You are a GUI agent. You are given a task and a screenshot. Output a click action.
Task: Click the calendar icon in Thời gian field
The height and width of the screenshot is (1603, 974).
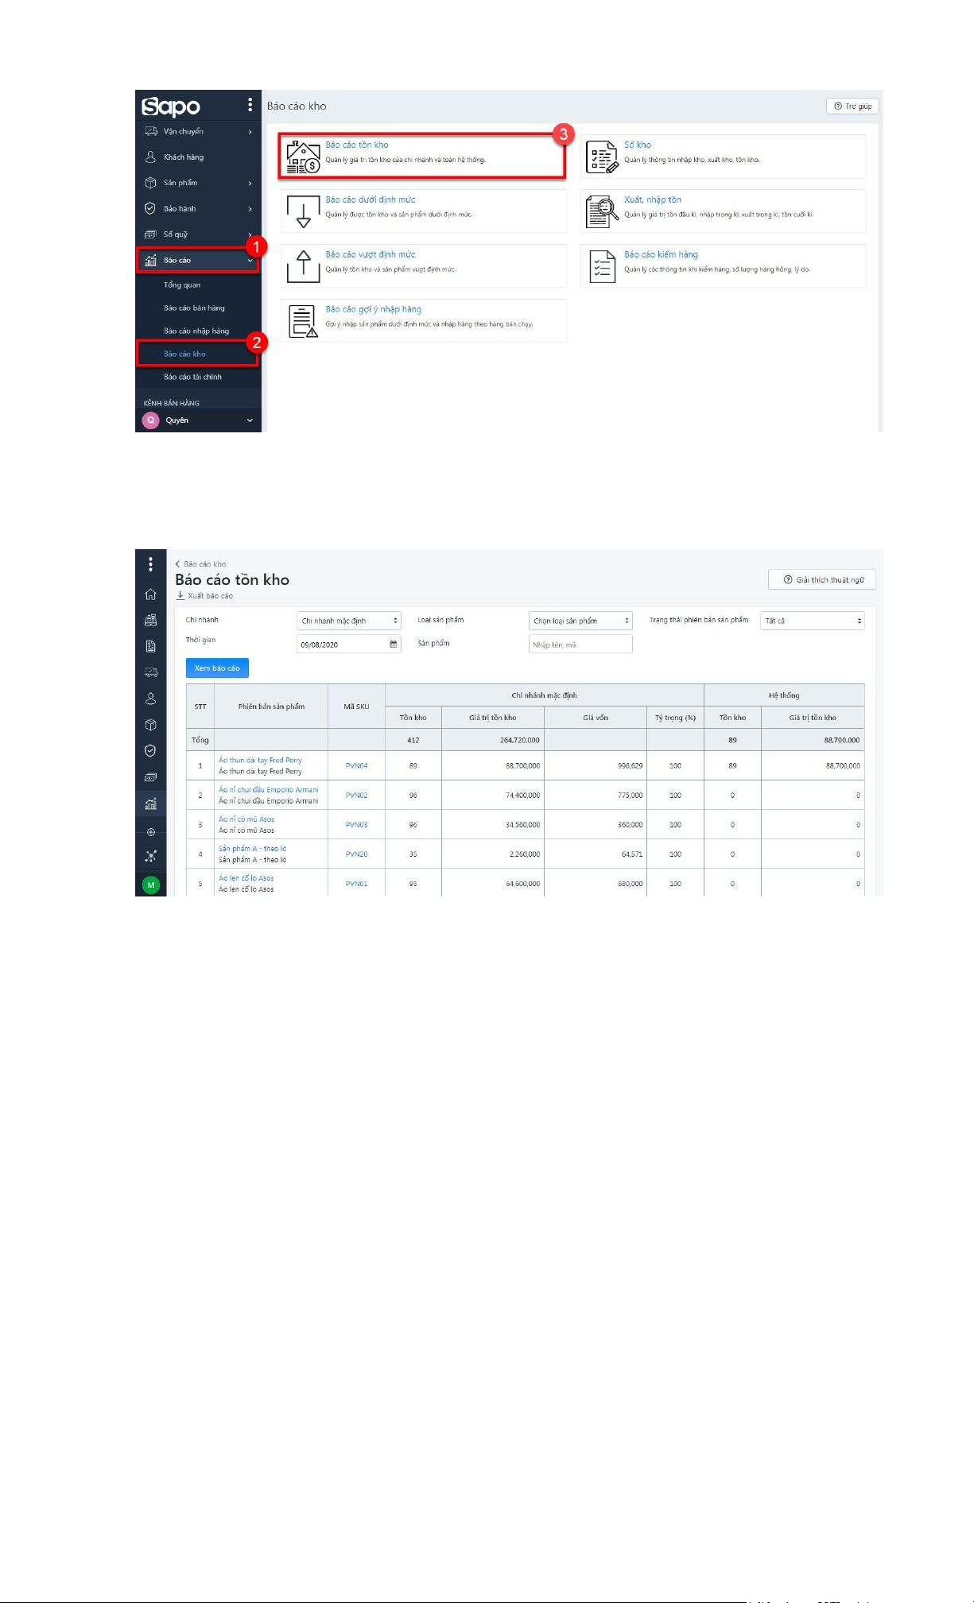tap(393, 645)
